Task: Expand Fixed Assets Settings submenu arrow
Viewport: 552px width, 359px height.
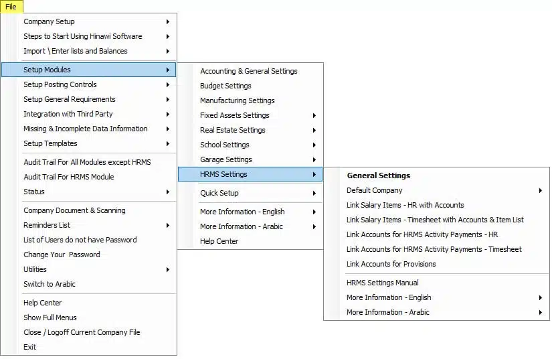Action: (314, 116)
